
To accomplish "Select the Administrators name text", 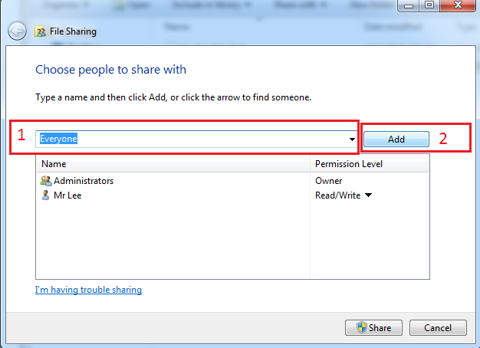I will point(84,181).
